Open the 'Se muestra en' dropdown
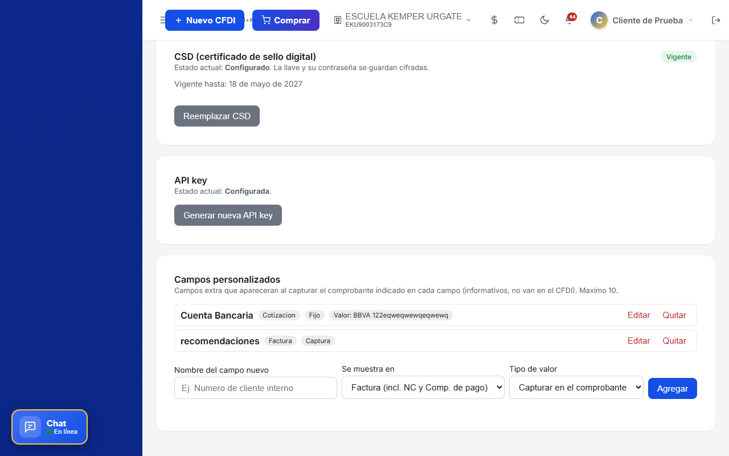This screenshot has height=456, width=729. (423, 388)
